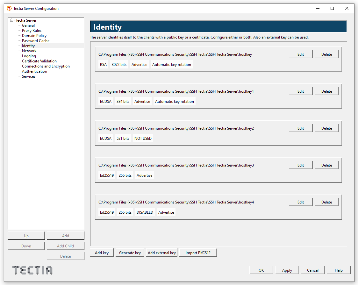Image resolution: width=358 pixels, height=285 pixels.
Task: Click the Tectia app icon in title bar
Action: [9, 9]
